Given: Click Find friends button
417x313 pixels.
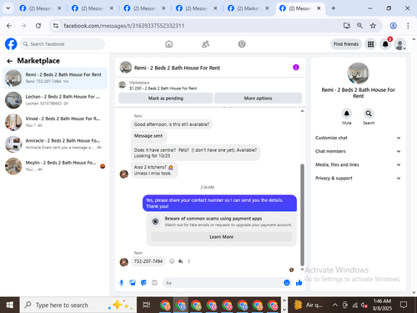Looking at the screenshot, I should (x=346, y=44).
